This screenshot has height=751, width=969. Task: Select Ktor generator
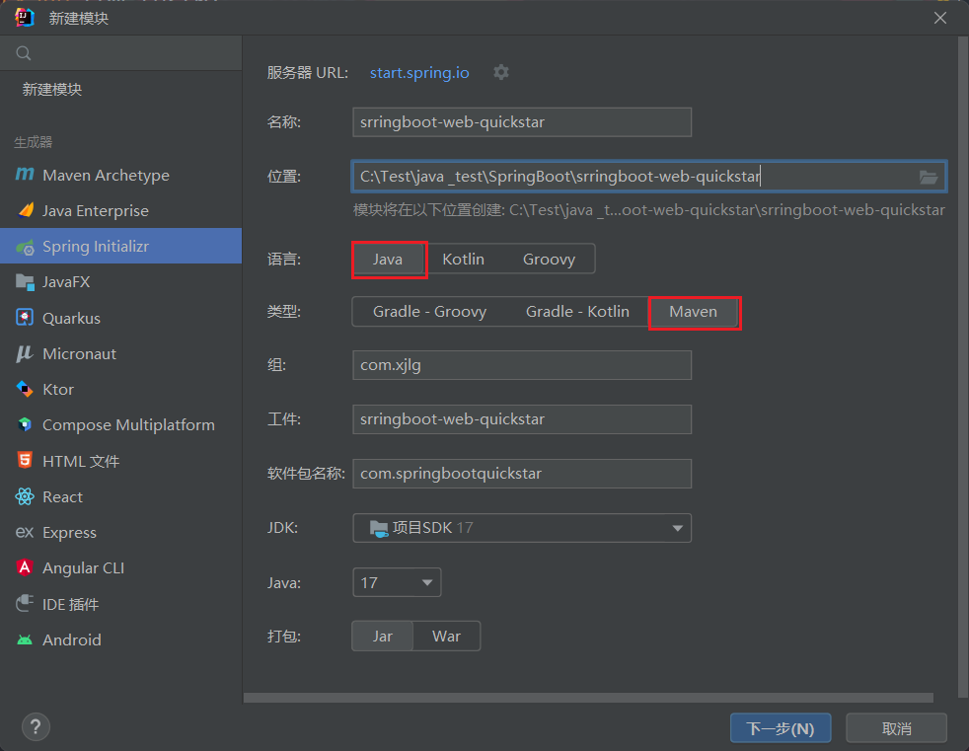(120, 390)
